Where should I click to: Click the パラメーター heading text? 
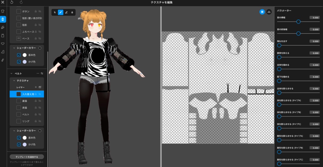(284, 10)
